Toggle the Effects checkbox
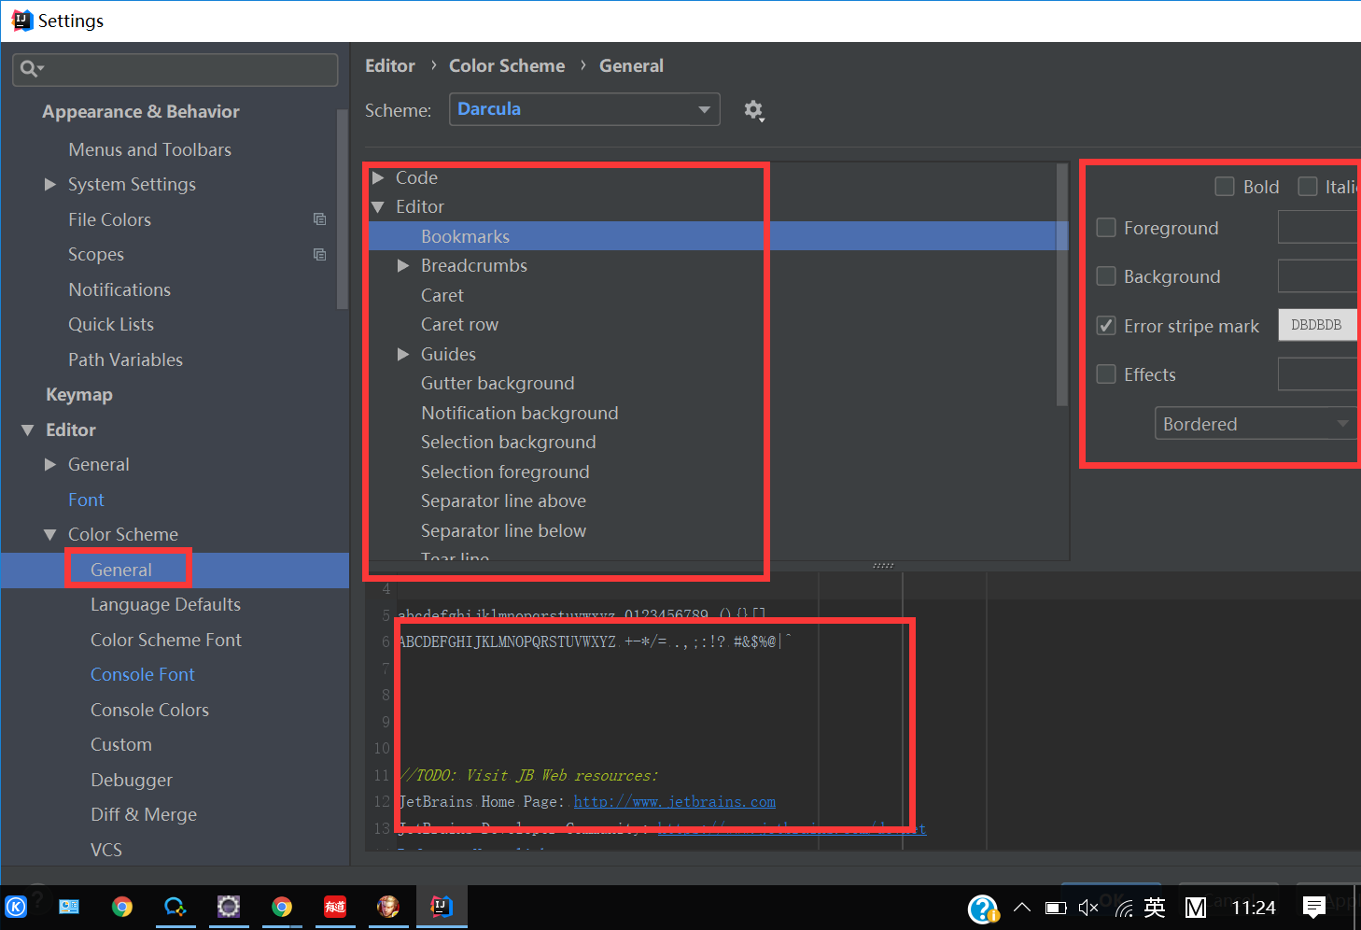Screen dimensions: 1361x930 tap(1106, 374)
